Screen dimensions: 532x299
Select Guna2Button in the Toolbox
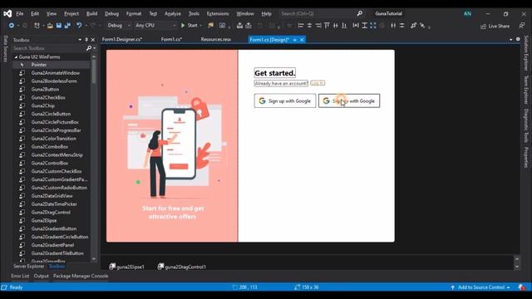45,89
